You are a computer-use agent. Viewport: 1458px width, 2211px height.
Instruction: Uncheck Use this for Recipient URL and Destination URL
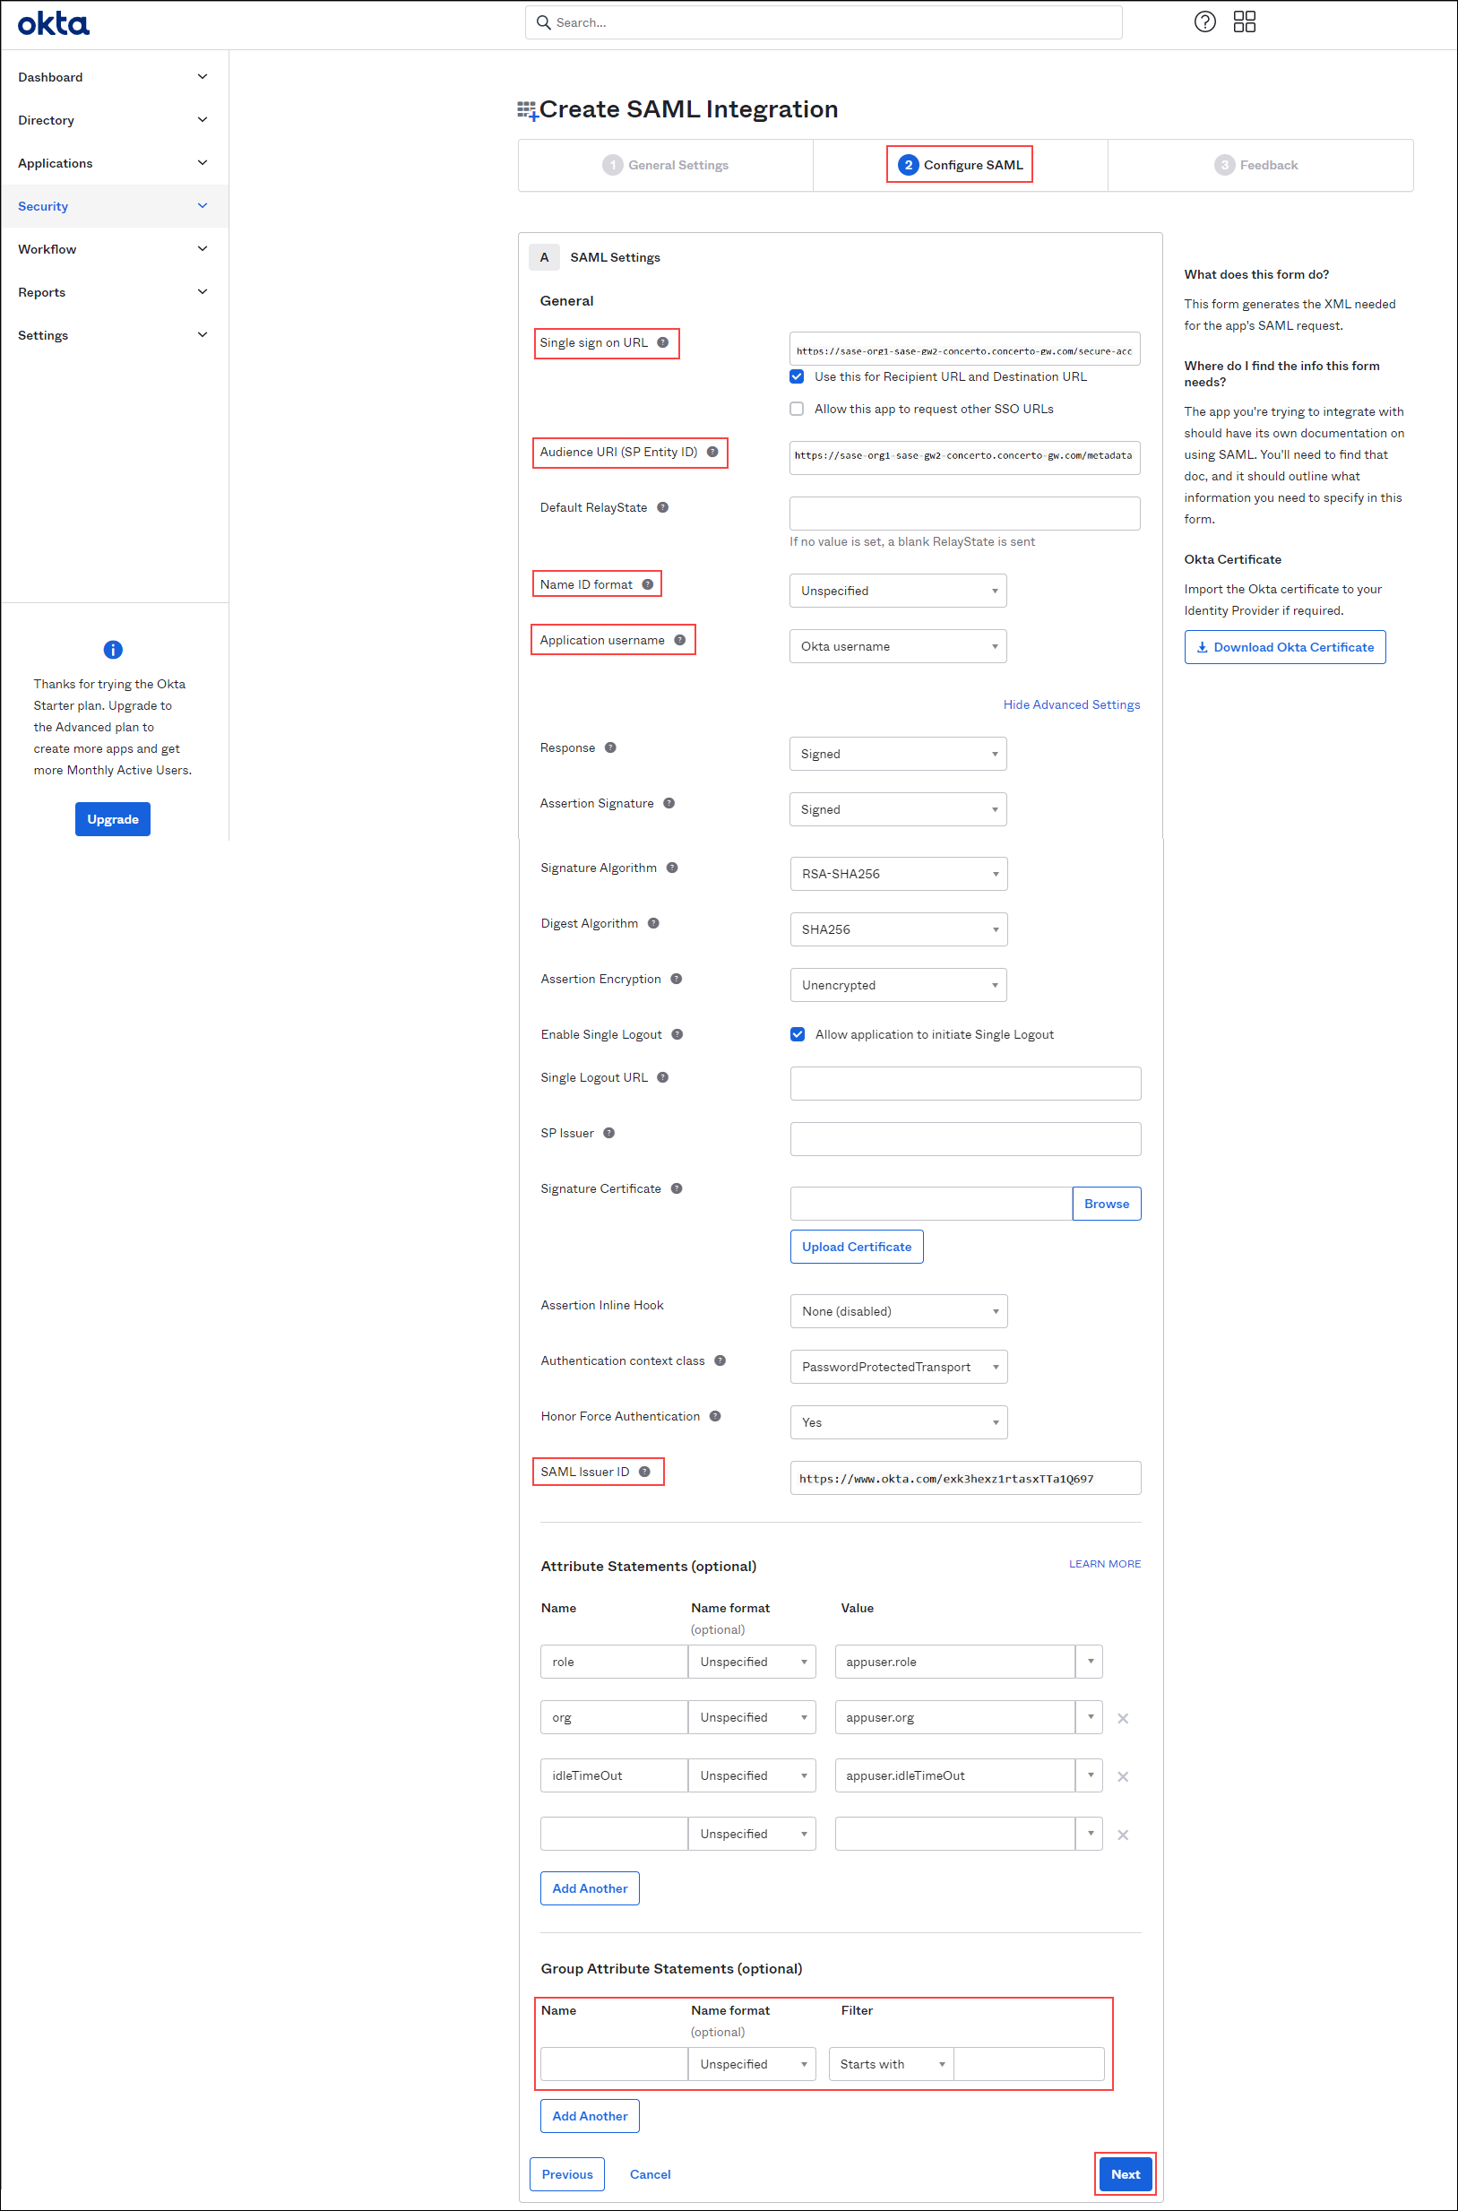pos(797,376)
